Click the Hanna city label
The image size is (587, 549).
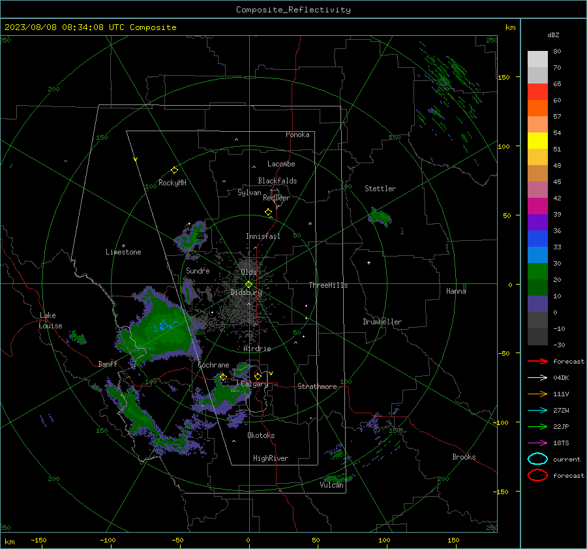456,291
